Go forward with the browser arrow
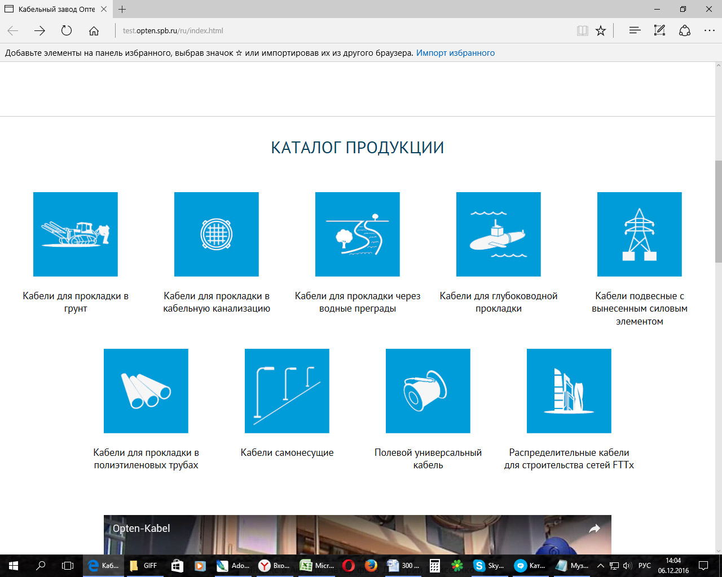Image resolution: width=722 pixels, height=577 pixels. coord(39,31)
